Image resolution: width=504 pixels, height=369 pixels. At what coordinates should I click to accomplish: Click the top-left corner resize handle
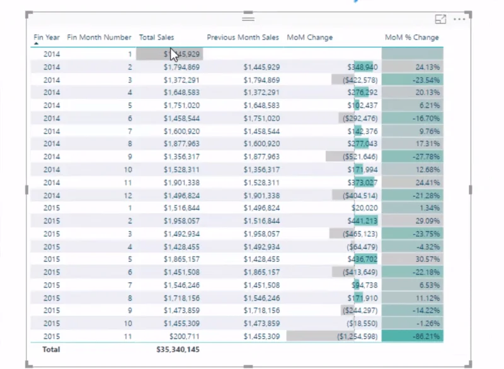(x=29, y=14)
